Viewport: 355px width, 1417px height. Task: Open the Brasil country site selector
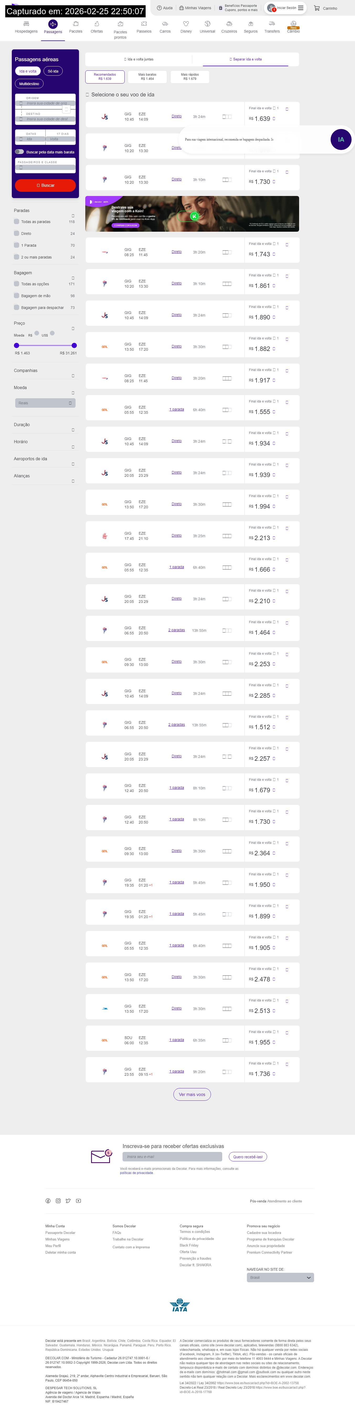click(280, 1277)
